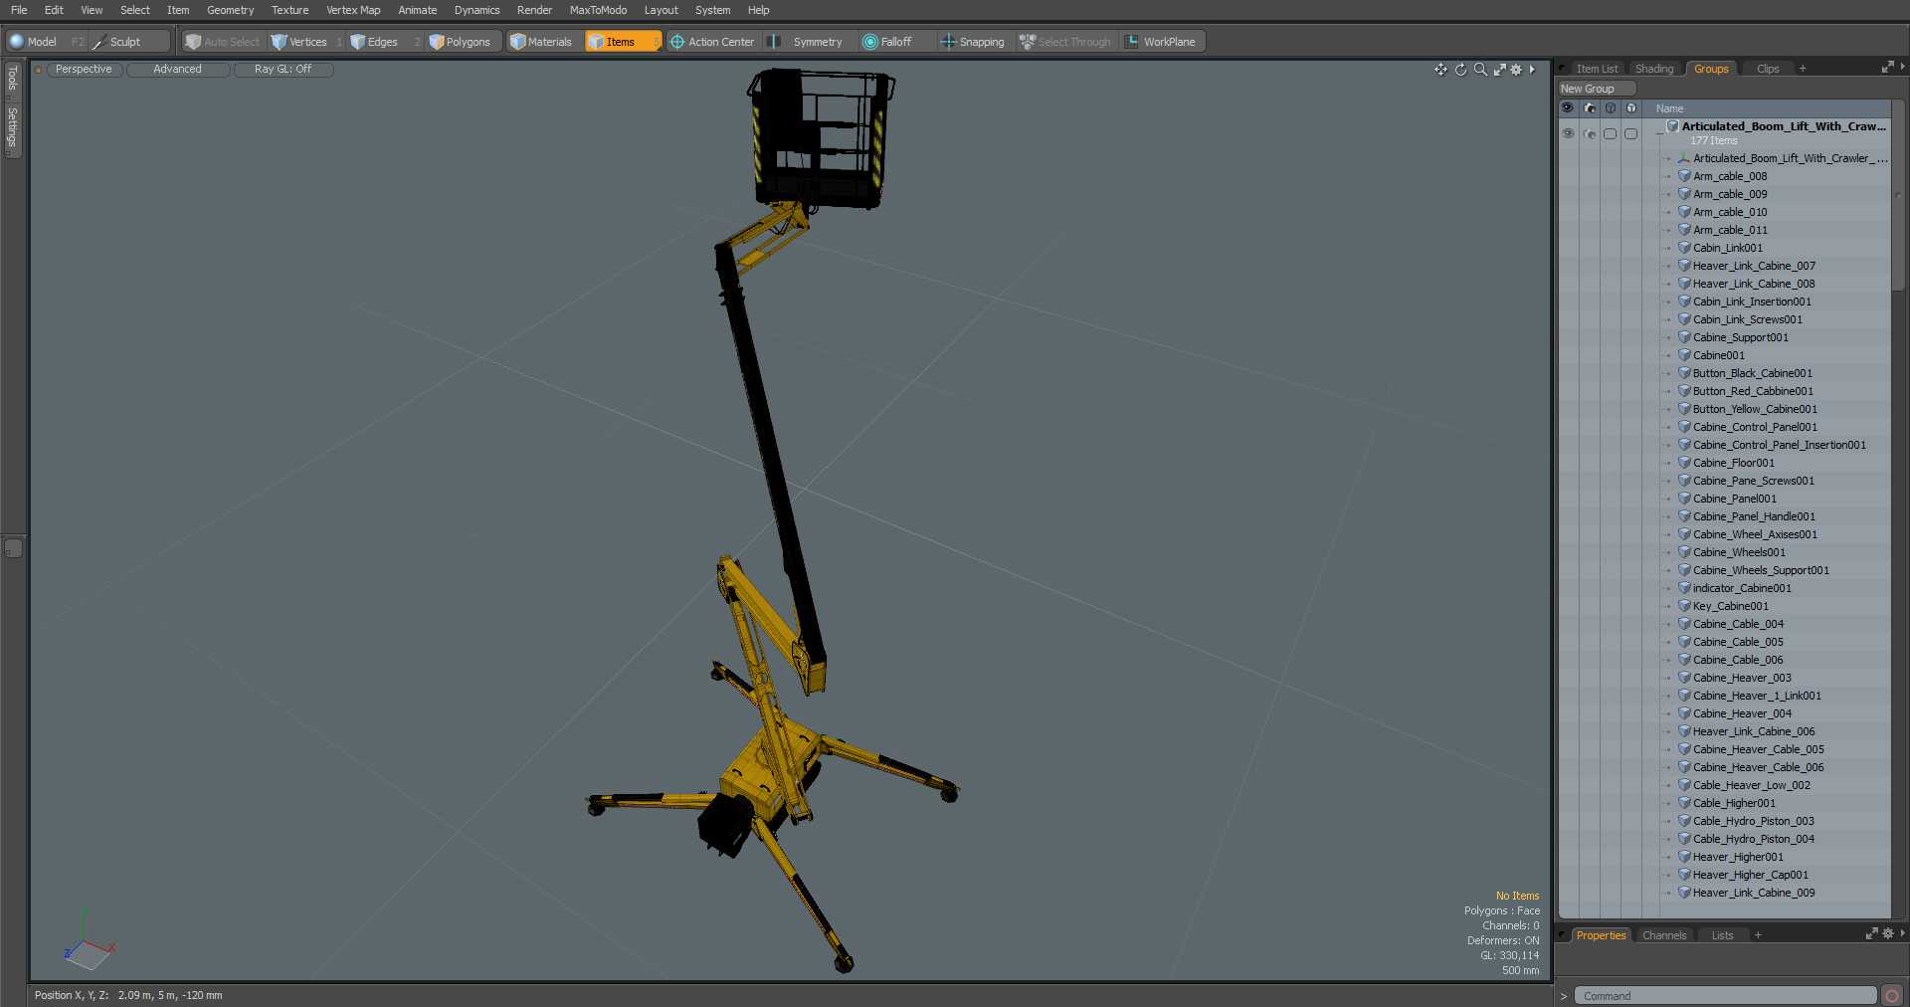Click the New Group button
The width and height of the screenshot is (1910, 1007).
pos(1596,89)
